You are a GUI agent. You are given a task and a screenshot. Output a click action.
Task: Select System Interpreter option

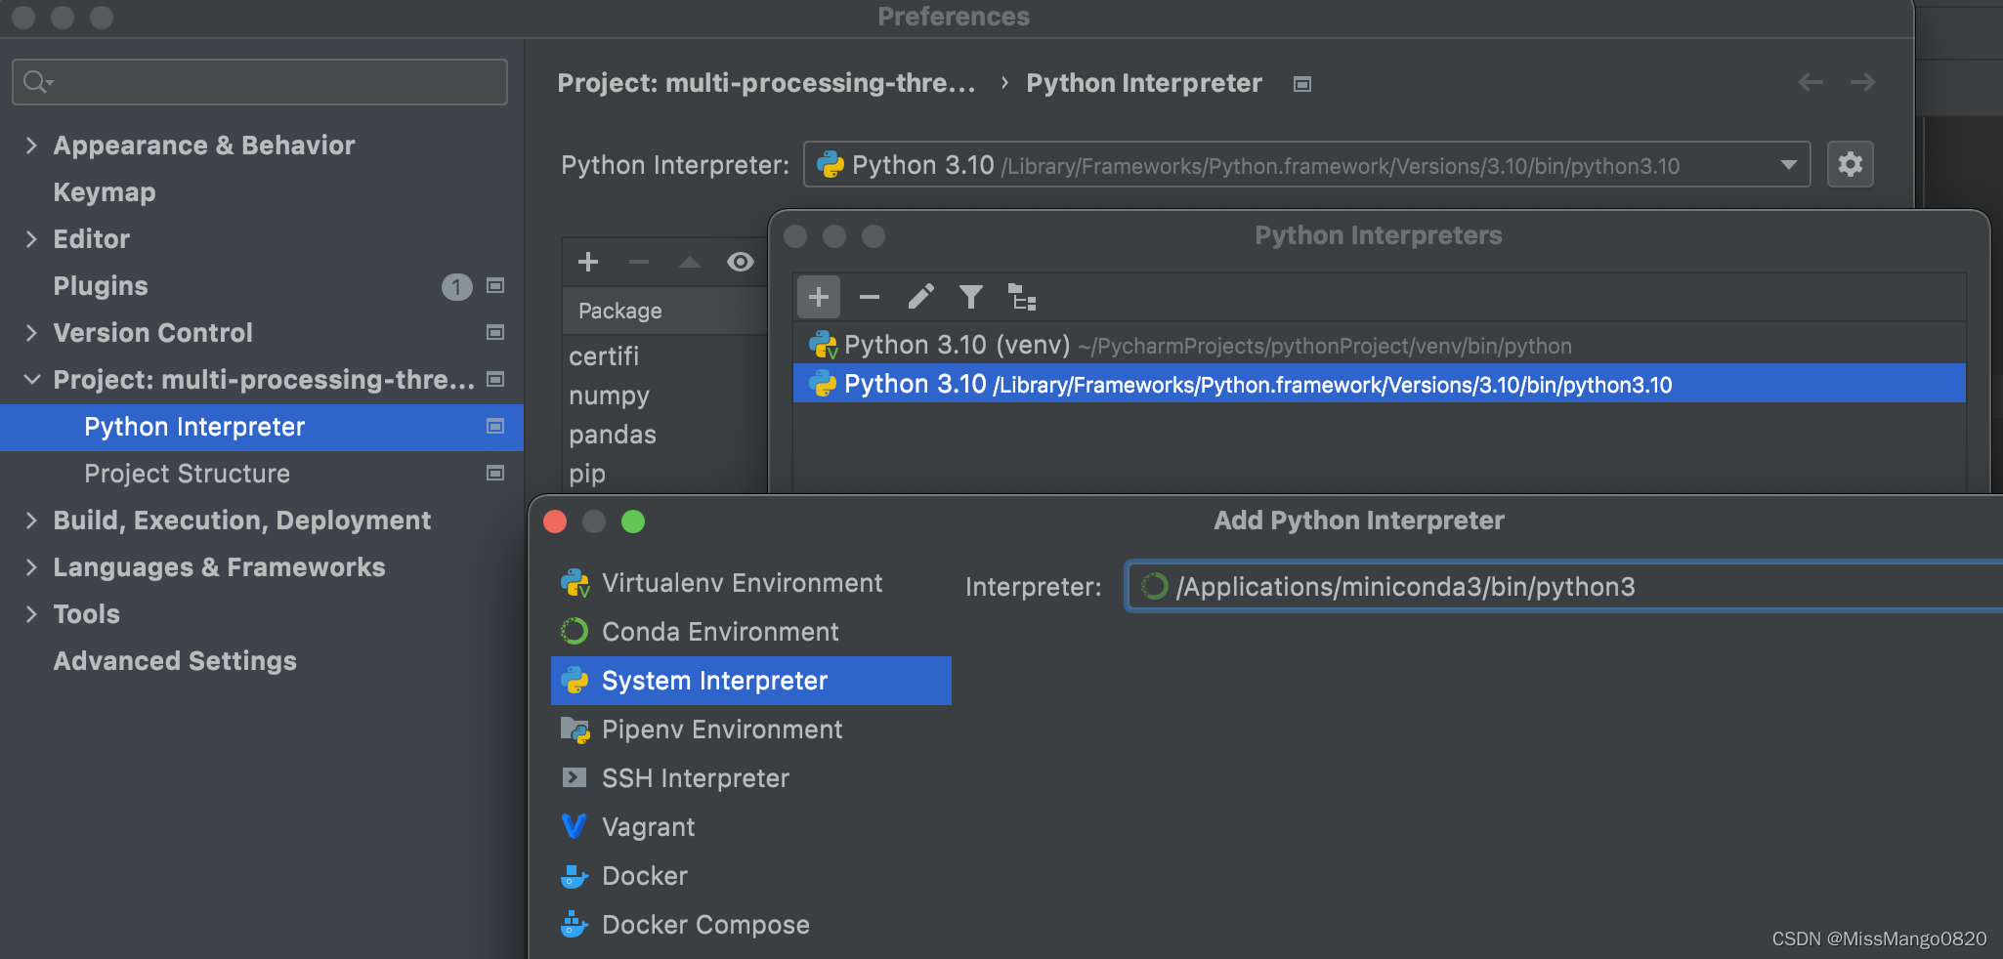(x=750, y=681)
